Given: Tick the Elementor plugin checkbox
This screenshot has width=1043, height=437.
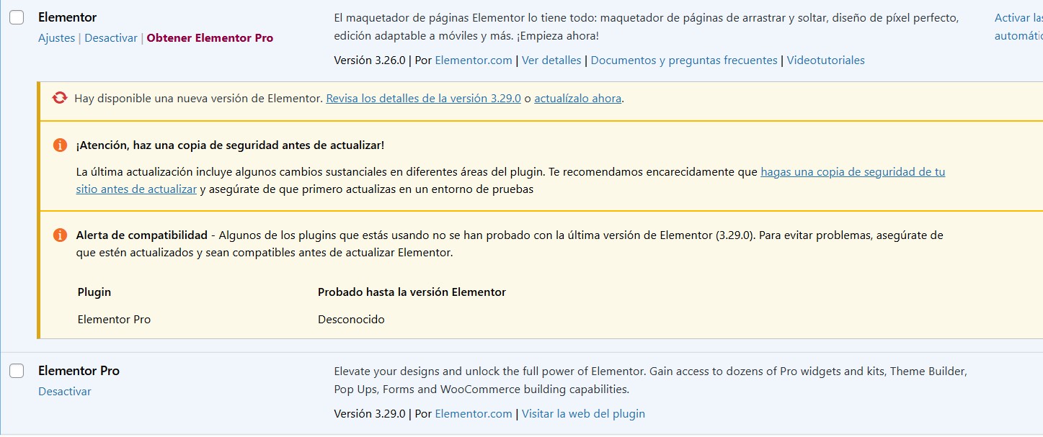Looking at the screenshot, I should coord(17,18).
